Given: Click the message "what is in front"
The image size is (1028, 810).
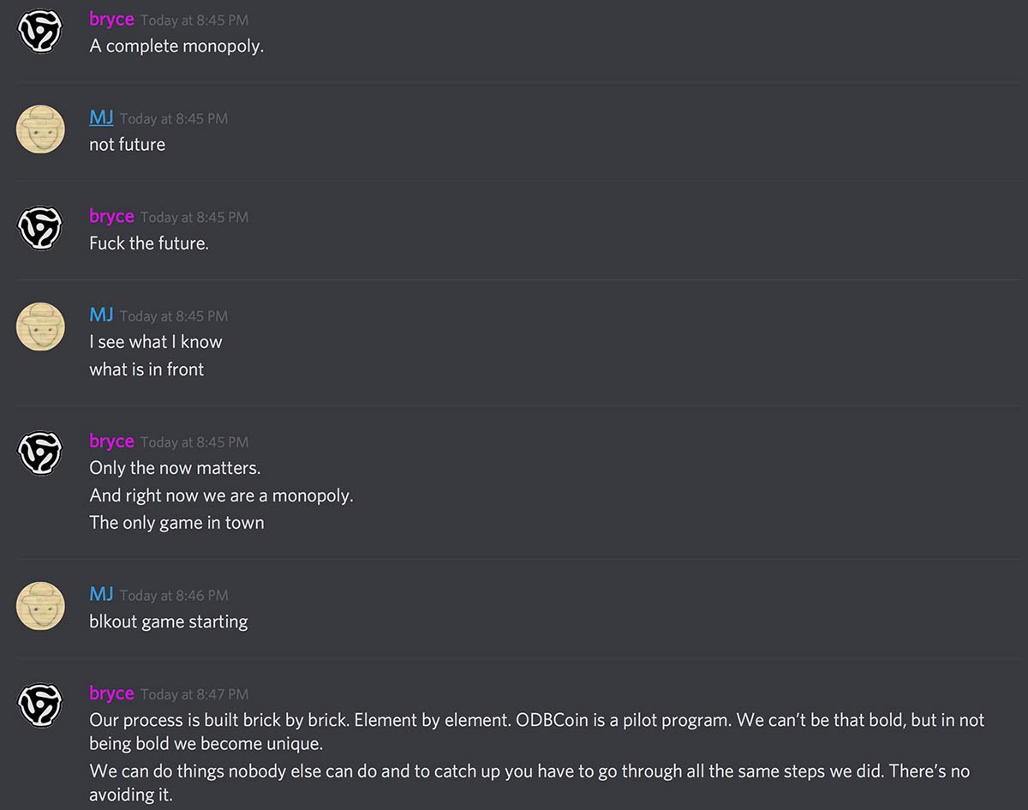Looking at the screenshot, I should 146,369.
